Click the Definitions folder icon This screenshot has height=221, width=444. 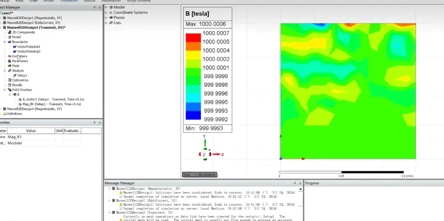coord(4,114)
